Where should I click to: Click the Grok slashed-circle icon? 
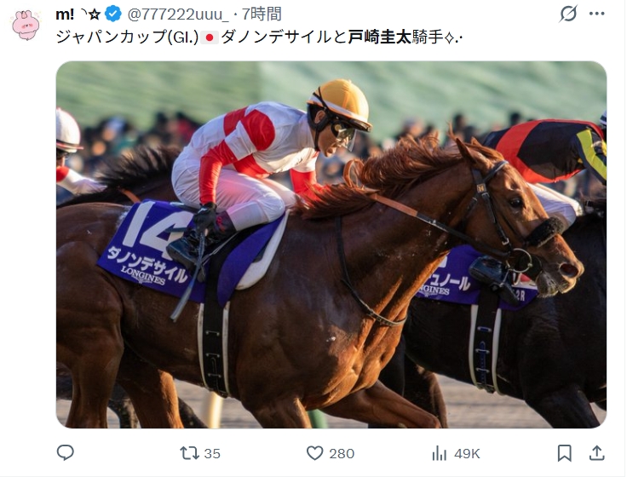pyautogui.click(x=568, y=14)
